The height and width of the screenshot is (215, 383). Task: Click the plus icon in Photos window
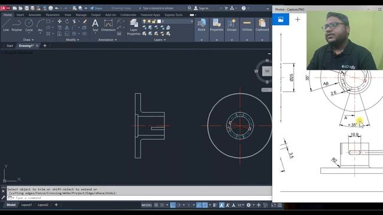tap(297, 20)
